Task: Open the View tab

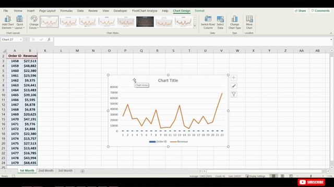Action: point(105,10)
